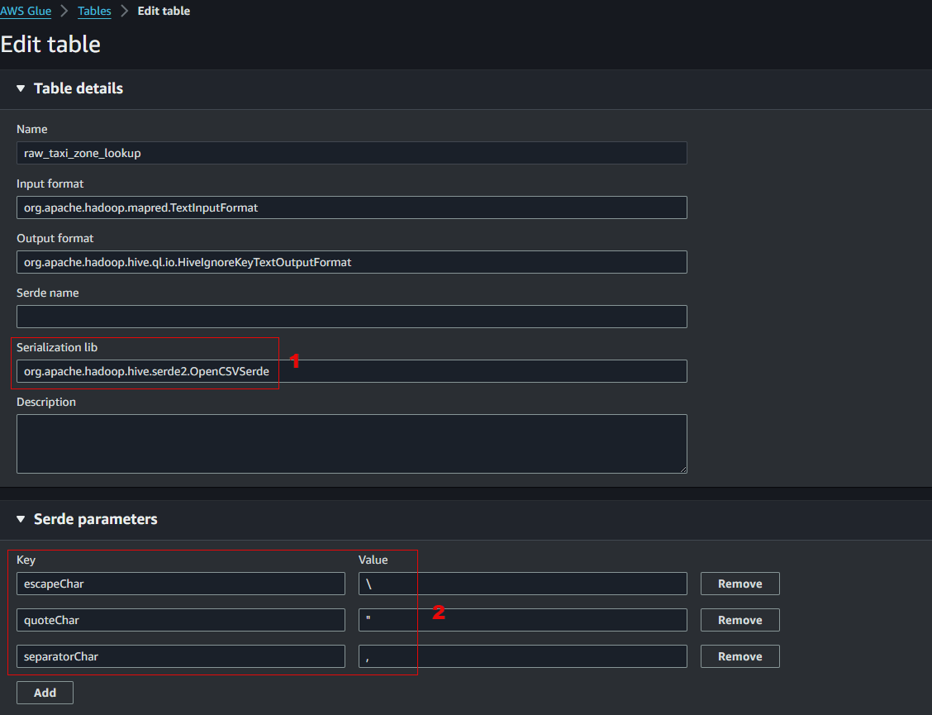The height and width of the screenshot is (715, 932).
Task: Edit the escapeChar value backslash field
Action: coord(523,584)
